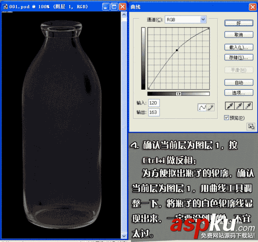The image size is (258, 242).
Task: Close the 曲线 curves dialog
Action: pos(252,7)
